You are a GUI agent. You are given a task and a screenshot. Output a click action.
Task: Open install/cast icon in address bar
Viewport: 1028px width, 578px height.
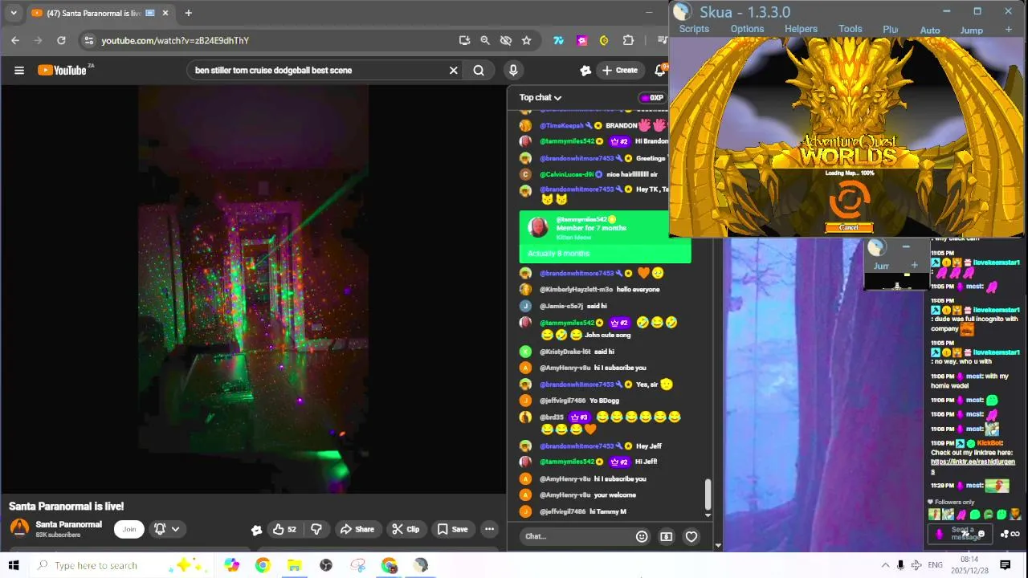pos(464,40)
